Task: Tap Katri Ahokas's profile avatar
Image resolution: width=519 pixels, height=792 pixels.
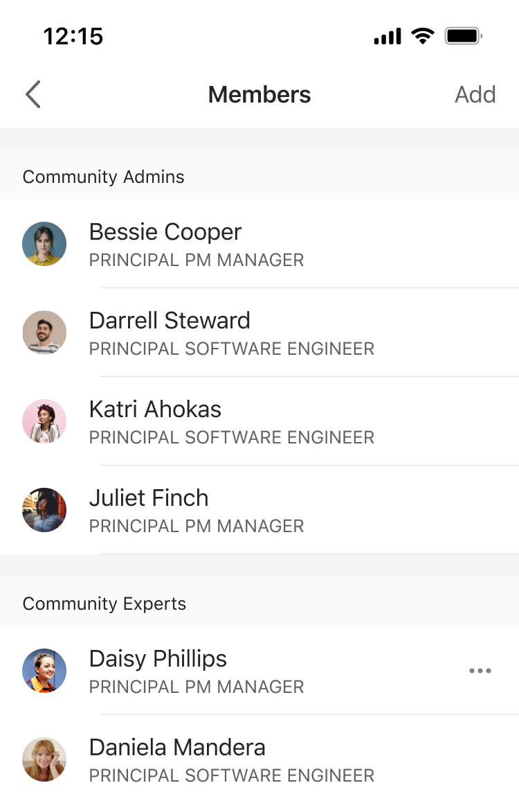Action: (44, 421)
